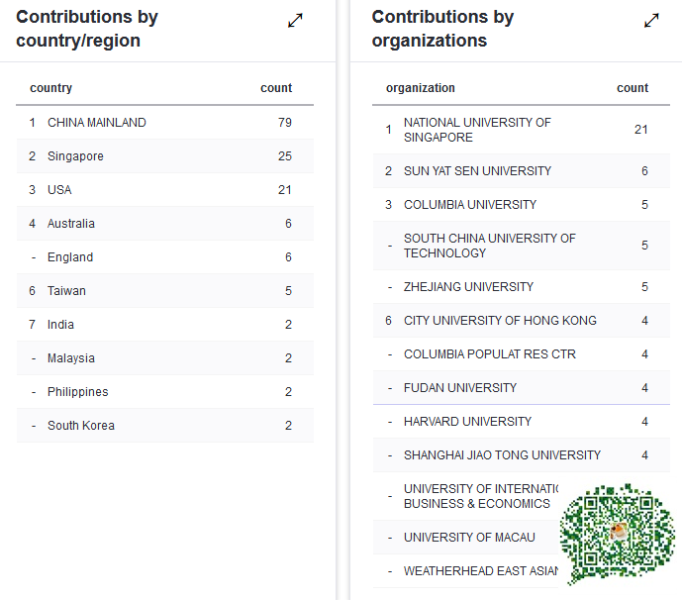Screen dimensions: 682x600
Task: Expand the Contributions by organizations panel
Action: click(x=651, y=21)
